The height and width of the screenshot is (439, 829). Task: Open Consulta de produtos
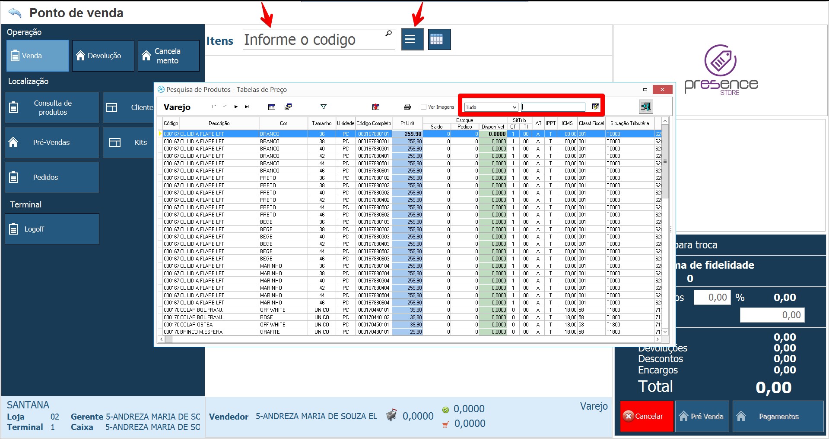pos(52,107)
